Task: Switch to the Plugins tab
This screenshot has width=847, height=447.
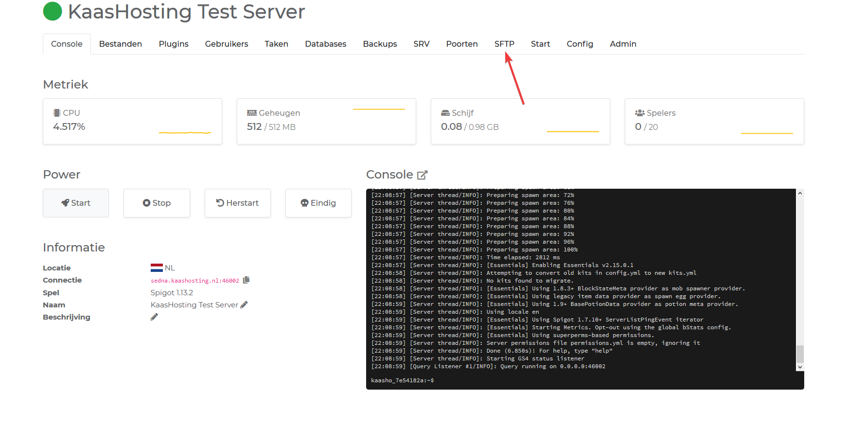Action: click(174, 44)
